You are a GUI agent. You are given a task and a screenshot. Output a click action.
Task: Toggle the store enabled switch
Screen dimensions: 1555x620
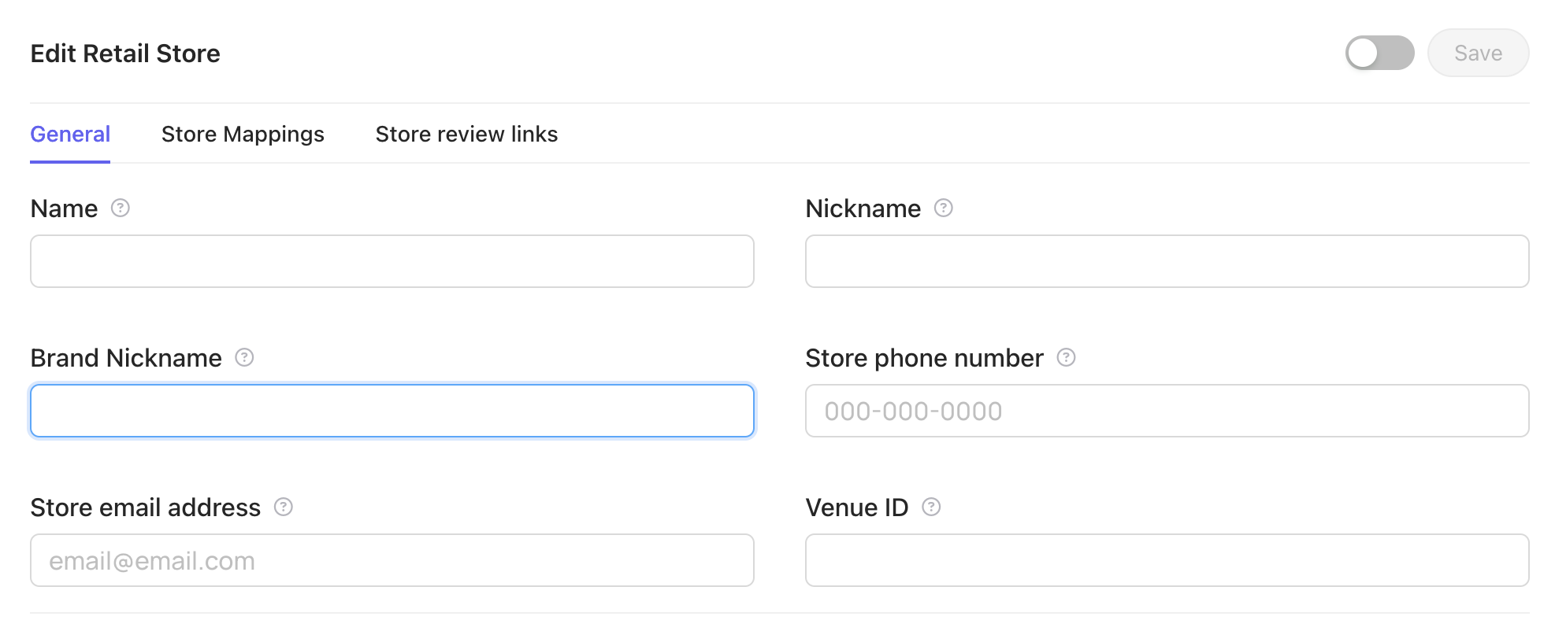point(1379,53)
